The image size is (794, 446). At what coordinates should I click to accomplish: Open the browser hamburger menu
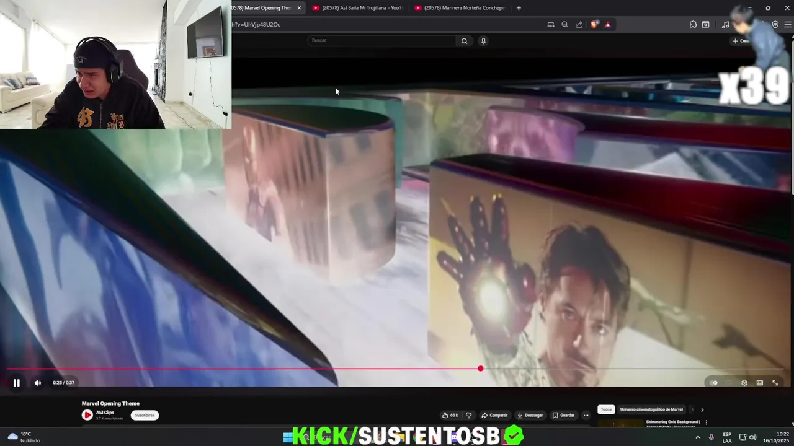788,25
